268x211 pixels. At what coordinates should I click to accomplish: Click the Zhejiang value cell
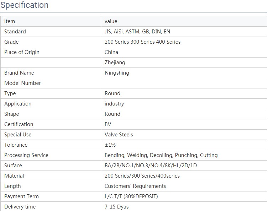(115, 63)
